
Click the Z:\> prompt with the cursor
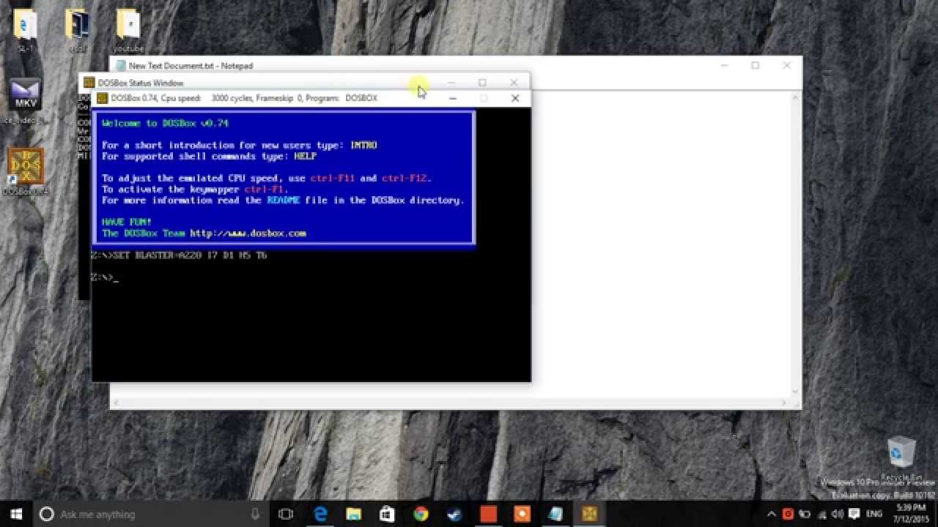104,277
